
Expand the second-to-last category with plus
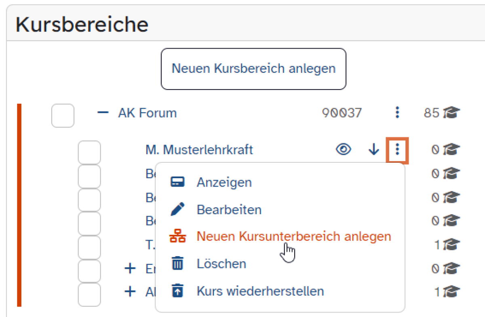(x=130, y=268)
